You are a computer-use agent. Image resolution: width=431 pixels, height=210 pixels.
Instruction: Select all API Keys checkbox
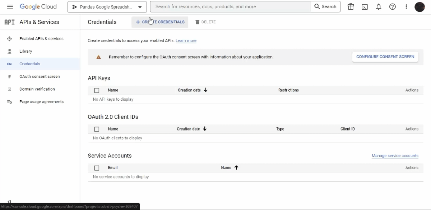pos(97,90)
